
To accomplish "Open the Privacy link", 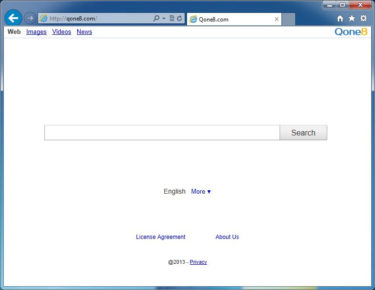I will [x=198, y=262].
